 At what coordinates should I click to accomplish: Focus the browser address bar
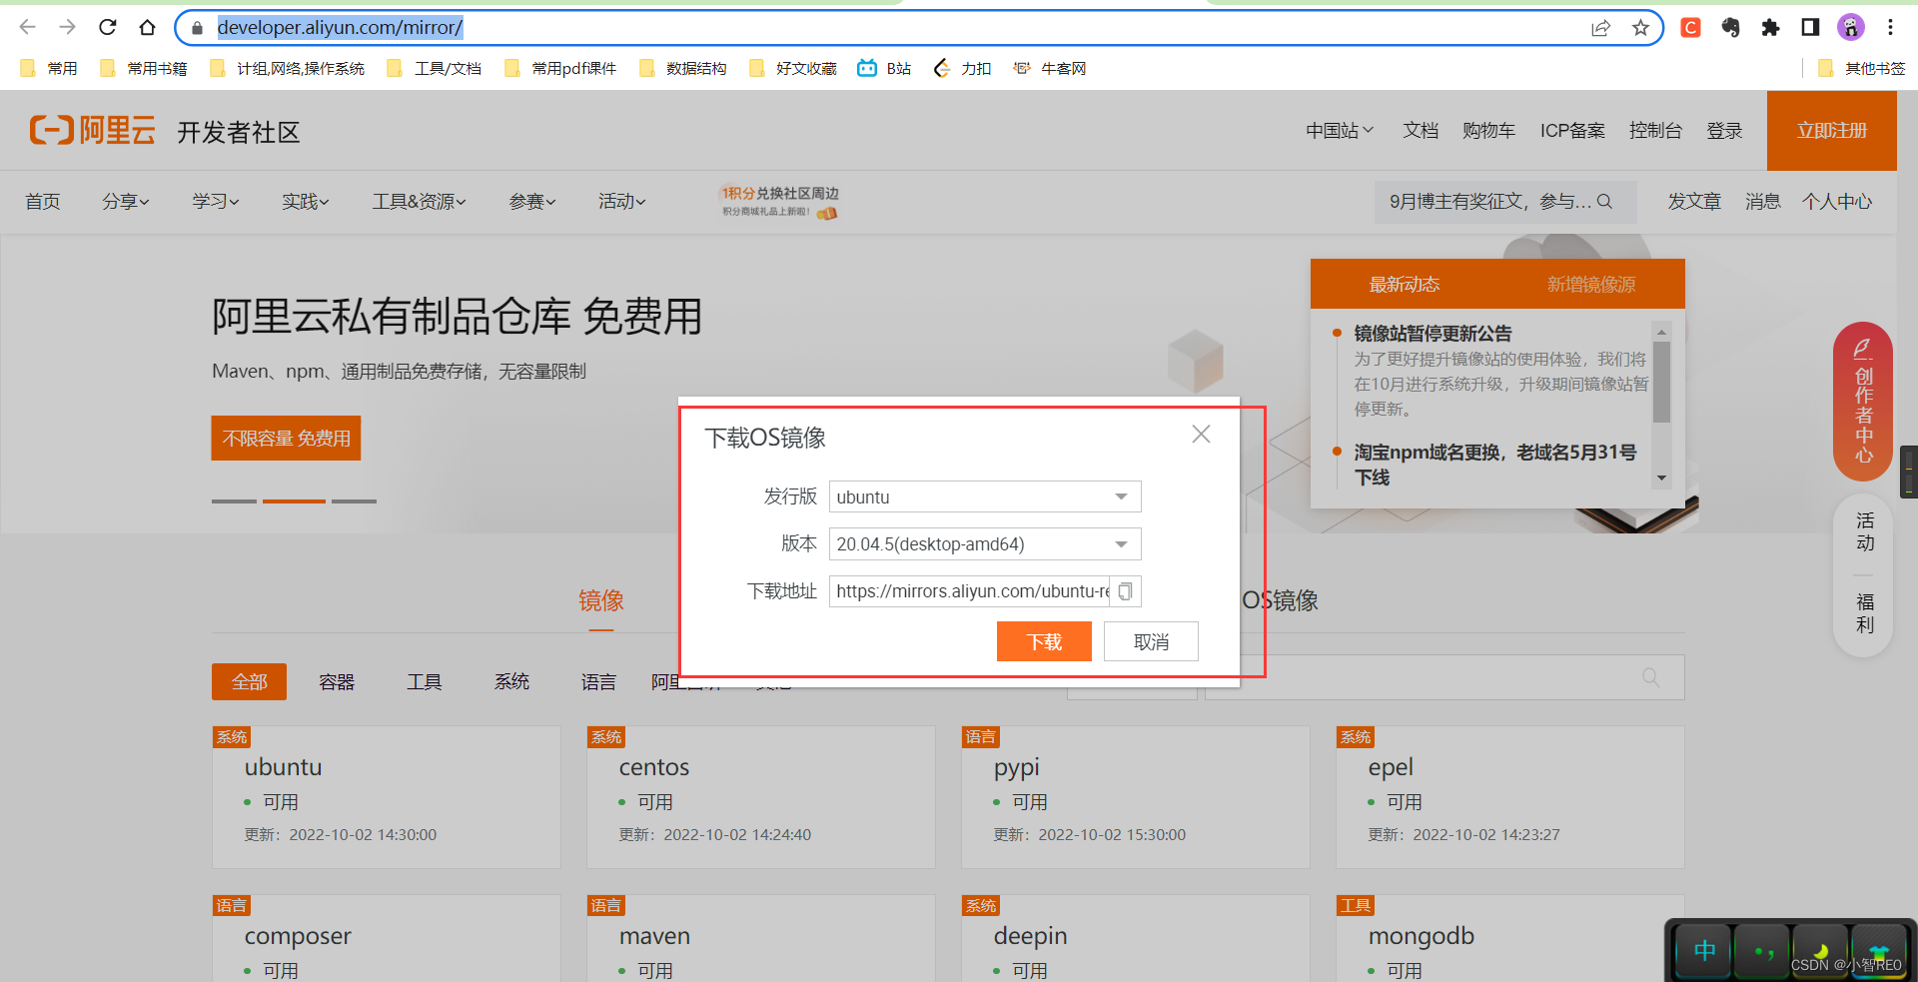click(899, 28)
